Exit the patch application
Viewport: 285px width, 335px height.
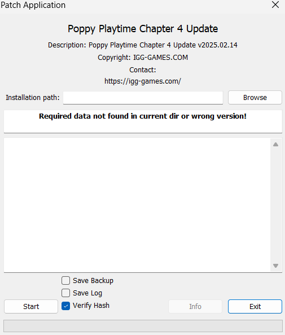click(255, 306)
